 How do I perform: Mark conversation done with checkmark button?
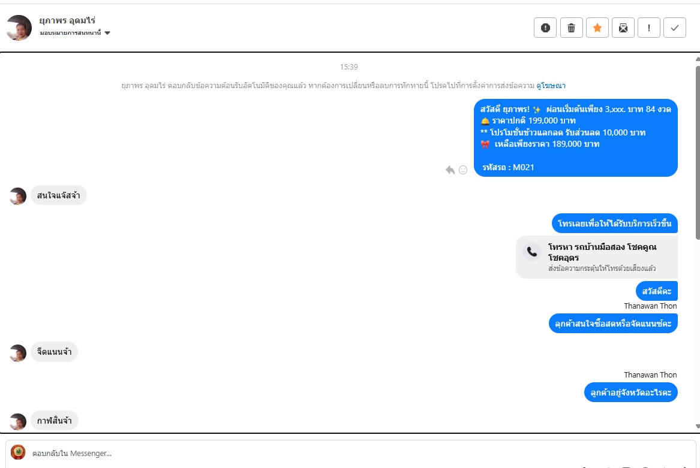click(x=675, y=28)
